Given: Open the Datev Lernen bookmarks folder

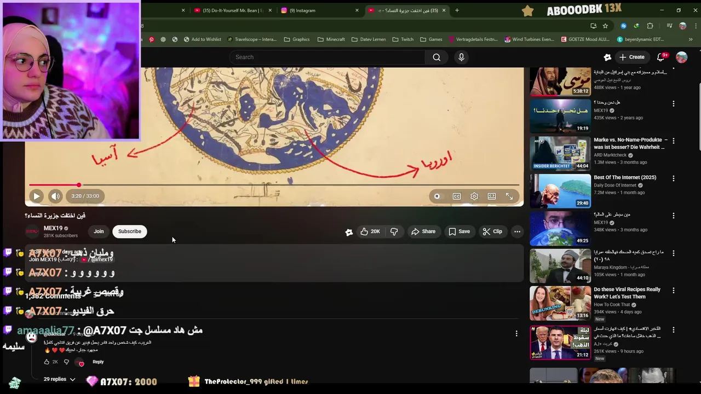Looking at the screenshot, I should pos(369,39).
